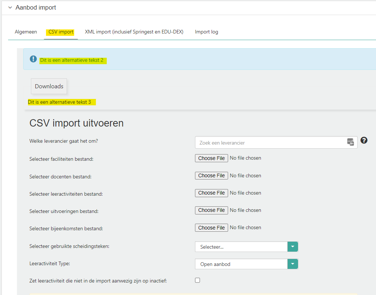Click the Aanbod import section title
This screenshot has height=295, width=376.
coord(36,8)
